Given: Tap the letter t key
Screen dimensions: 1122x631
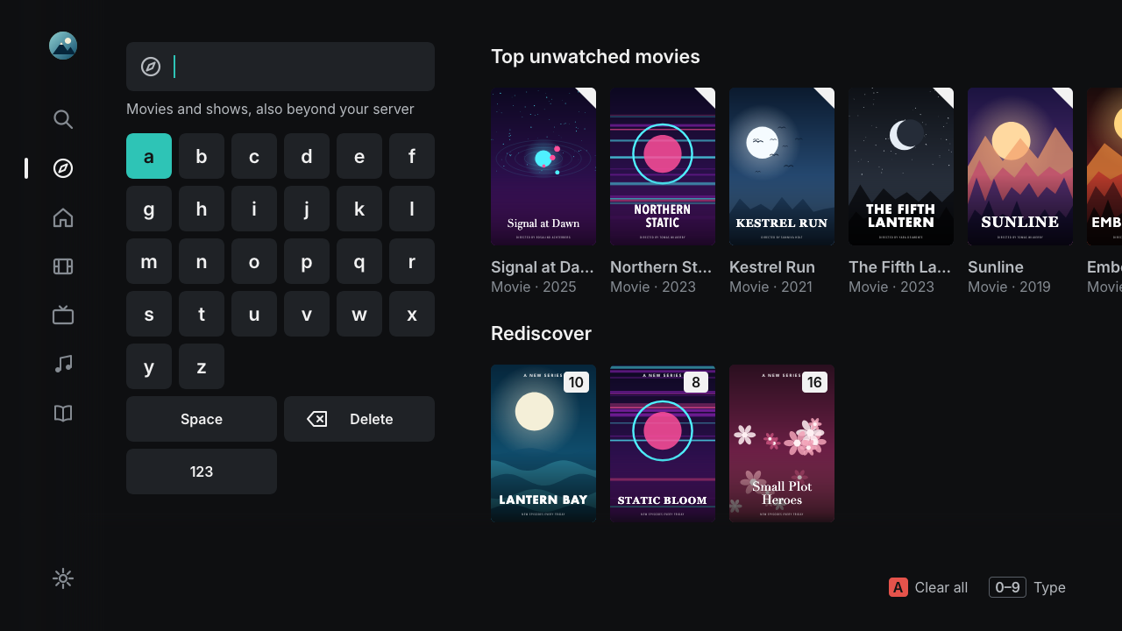Looking at the screenshot, I should click(202, 314).
